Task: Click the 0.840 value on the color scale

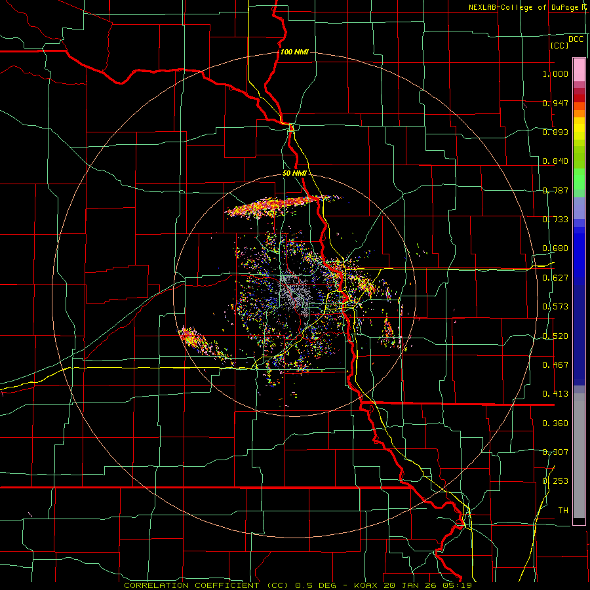Action: click(555, 161)
